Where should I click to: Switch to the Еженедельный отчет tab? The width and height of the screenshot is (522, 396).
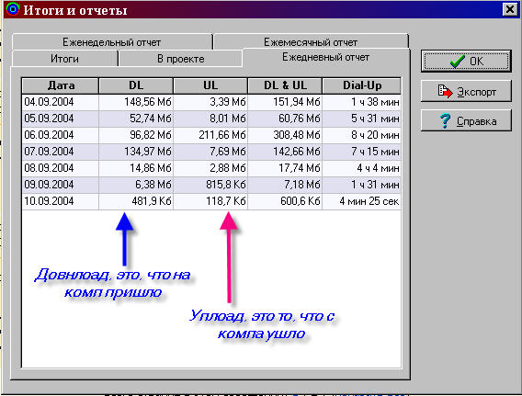pyautogui.click(x=112, y=42)
